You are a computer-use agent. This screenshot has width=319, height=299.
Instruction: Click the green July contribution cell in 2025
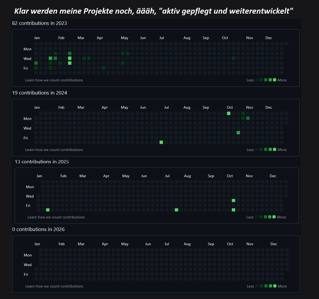[176, 210]
